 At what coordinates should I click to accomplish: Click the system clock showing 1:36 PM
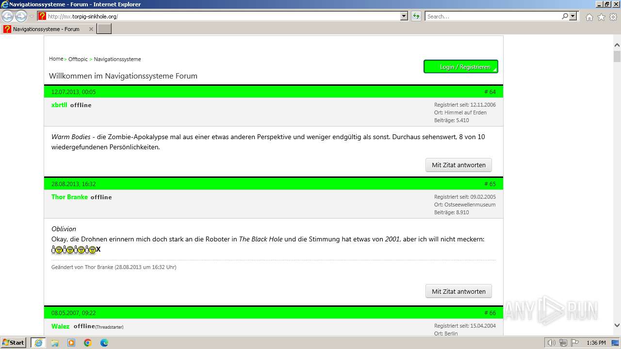[596, 343]
